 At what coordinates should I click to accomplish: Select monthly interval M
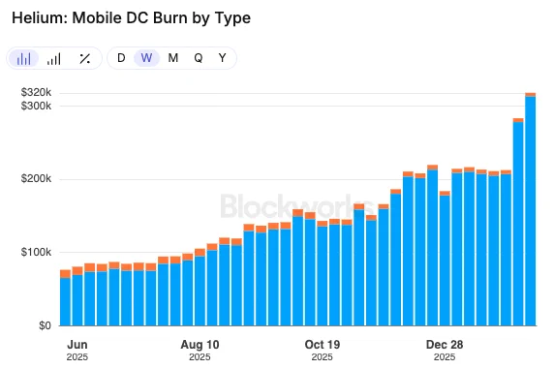173,58
